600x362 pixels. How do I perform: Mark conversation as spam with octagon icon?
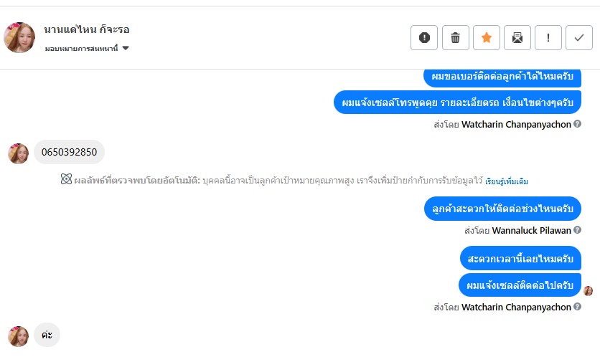[x=424, y=38]
